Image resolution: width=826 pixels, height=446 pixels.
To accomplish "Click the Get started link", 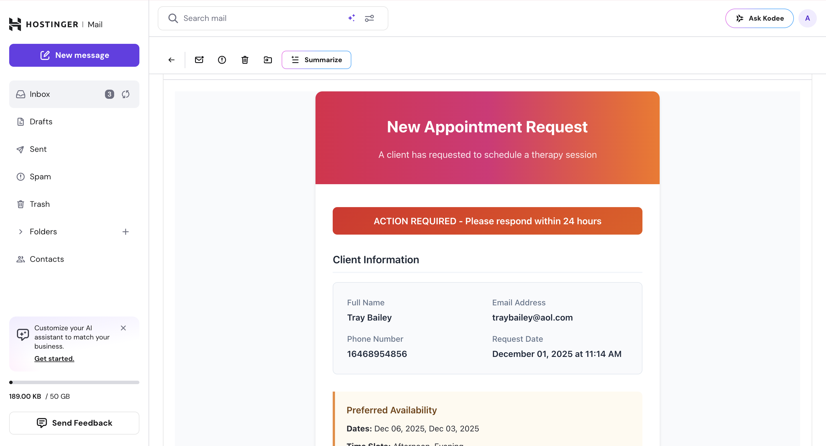I will pos(54,359).
